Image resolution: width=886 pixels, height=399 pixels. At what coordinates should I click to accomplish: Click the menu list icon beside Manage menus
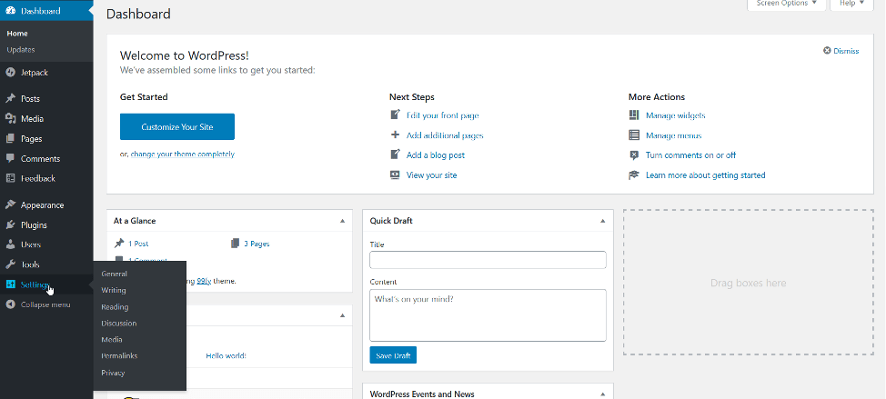pyautogui.click(x=634, y=135)
